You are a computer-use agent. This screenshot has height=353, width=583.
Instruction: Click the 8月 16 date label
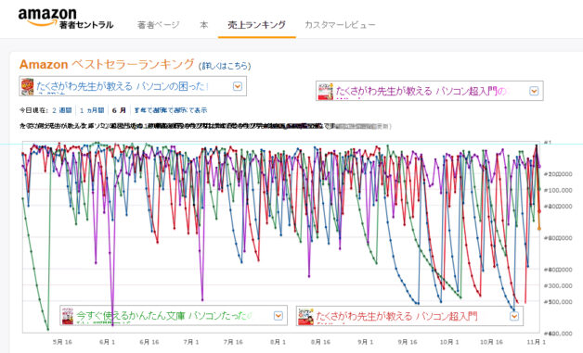tap(320, 342)
